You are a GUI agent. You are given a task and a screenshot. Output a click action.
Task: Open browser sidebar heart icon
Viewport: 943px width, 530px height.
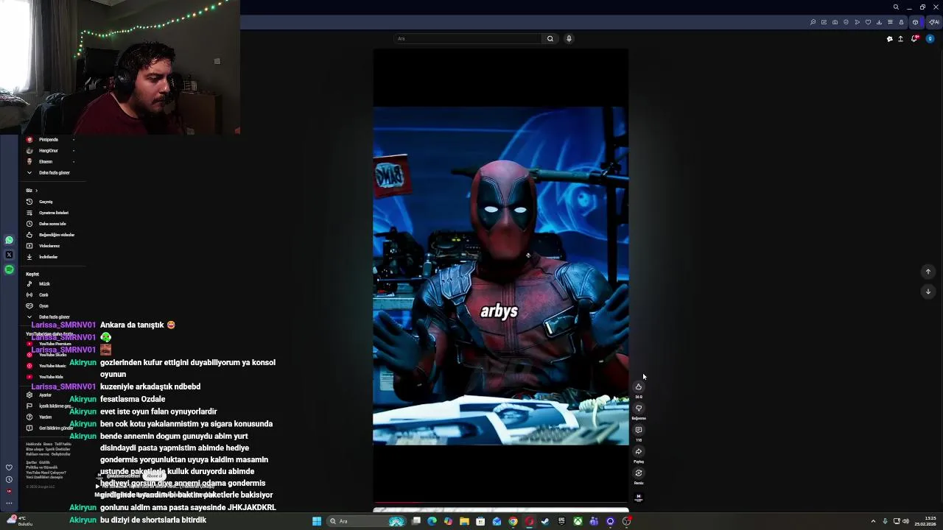[9, 467]
